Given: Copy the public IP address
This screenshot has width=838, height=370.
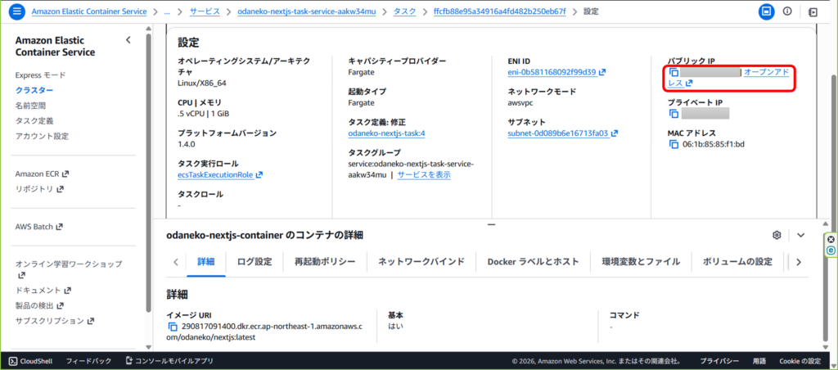Looking at the screenshot, I should [674, 73].
